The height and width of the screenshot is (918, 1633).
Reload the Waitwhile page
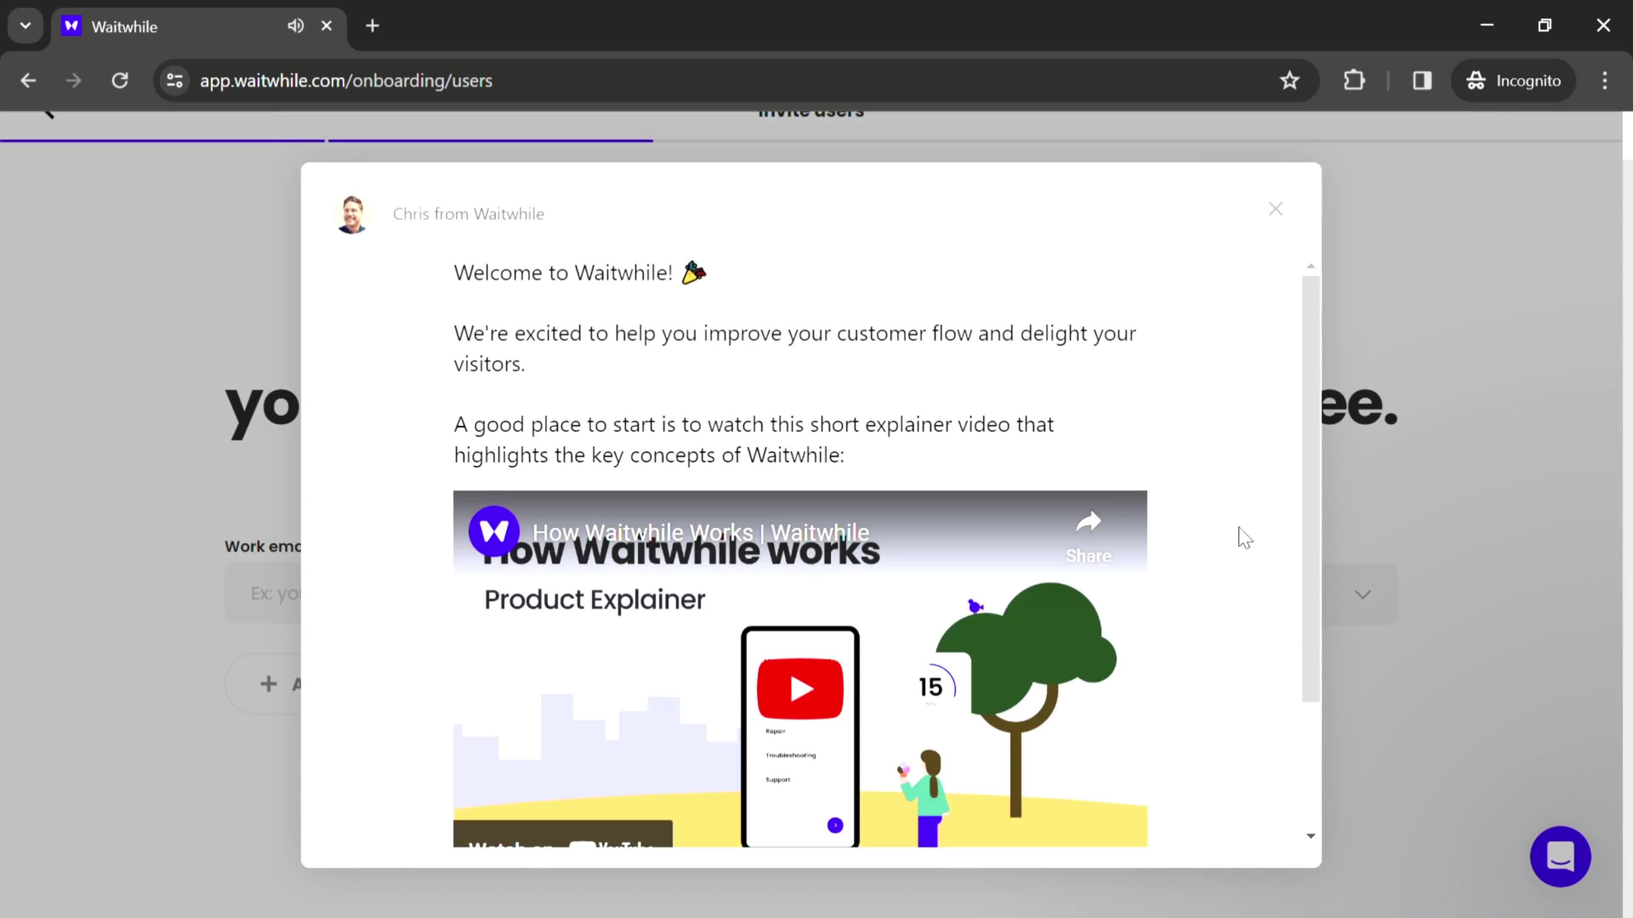[120, 80]
